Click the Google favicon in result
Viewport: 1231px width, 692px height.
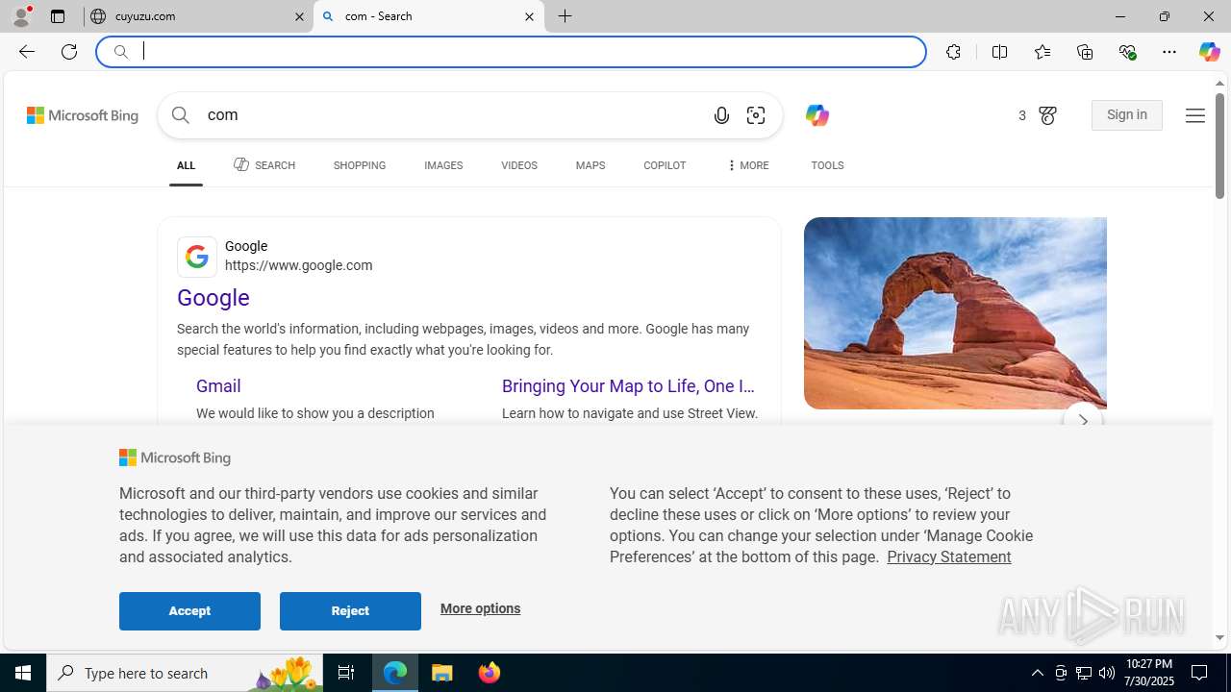[x=197, y=257]
